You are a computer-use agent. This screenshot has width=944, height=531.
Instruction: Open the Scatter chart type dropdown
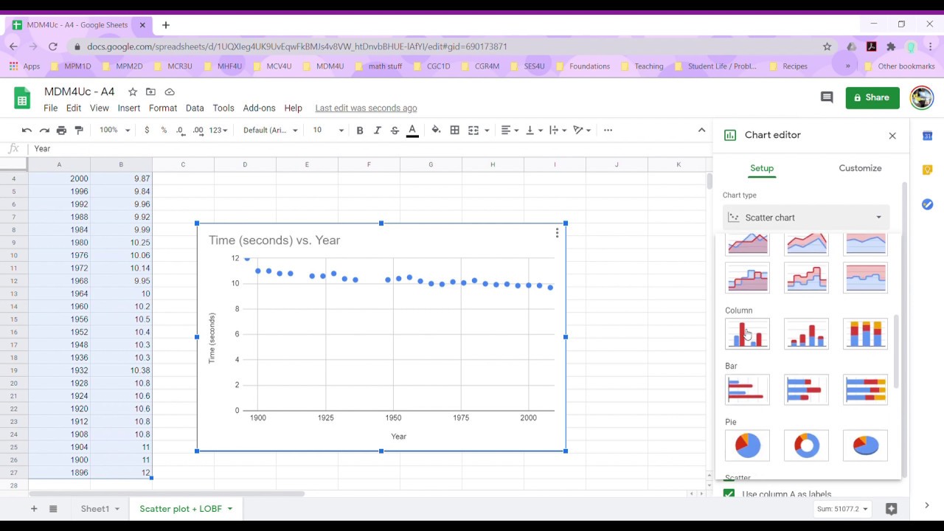(x=806, y=218)
